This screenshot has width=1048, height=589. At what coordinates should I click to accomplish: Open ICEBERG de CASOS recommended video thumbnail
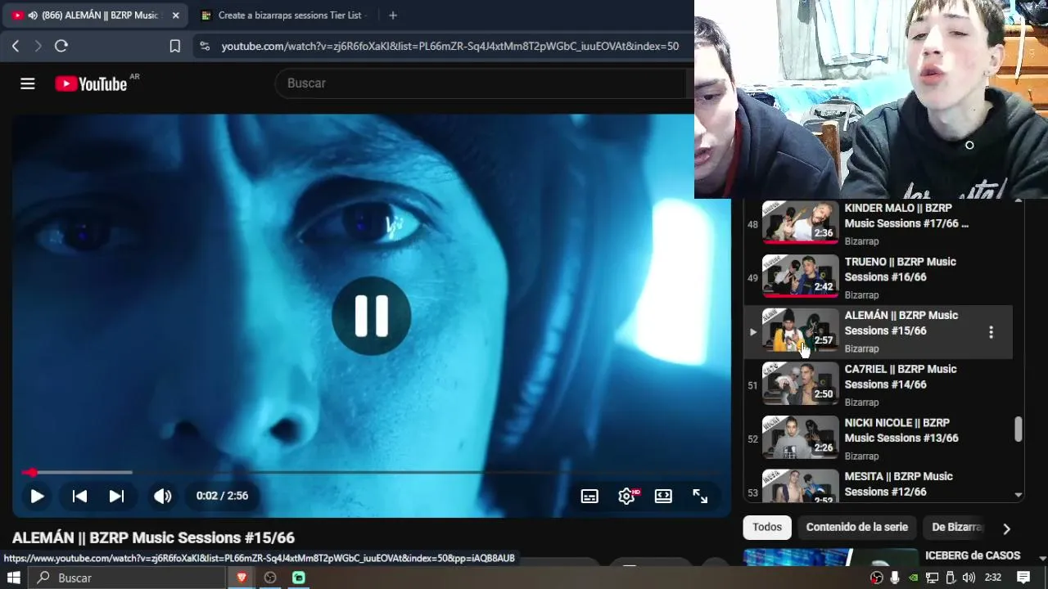(830, 557)
